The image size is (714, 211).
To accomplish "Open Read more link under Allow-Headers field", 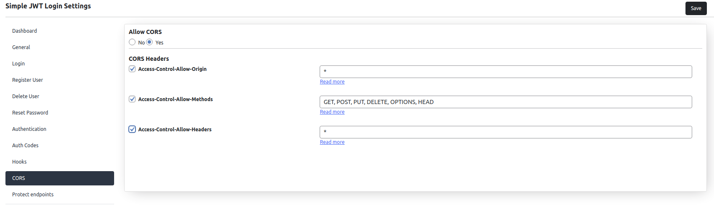I will click(332, 142).
